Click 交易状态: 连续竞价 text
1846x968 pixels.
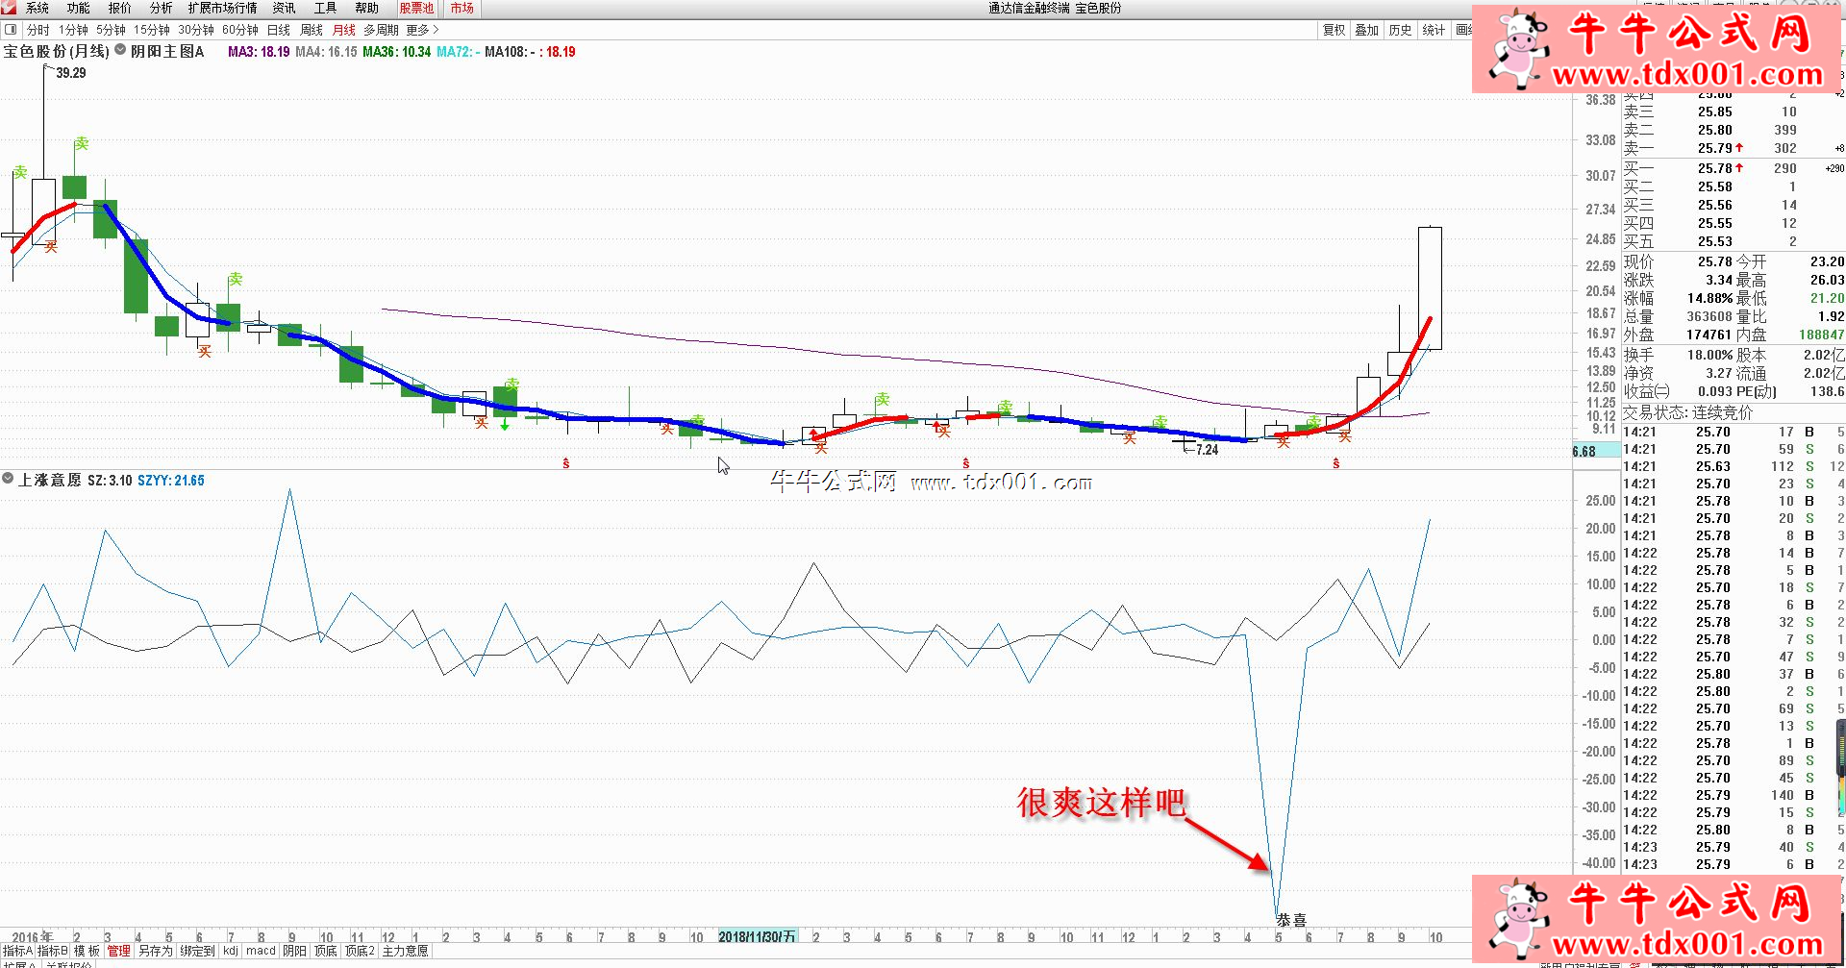click(1687, 412)
